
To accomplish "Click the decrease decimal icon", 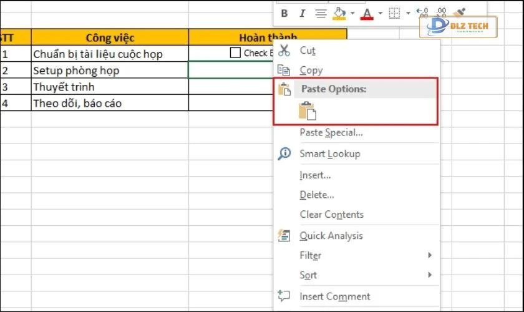I will coord(441,13).
